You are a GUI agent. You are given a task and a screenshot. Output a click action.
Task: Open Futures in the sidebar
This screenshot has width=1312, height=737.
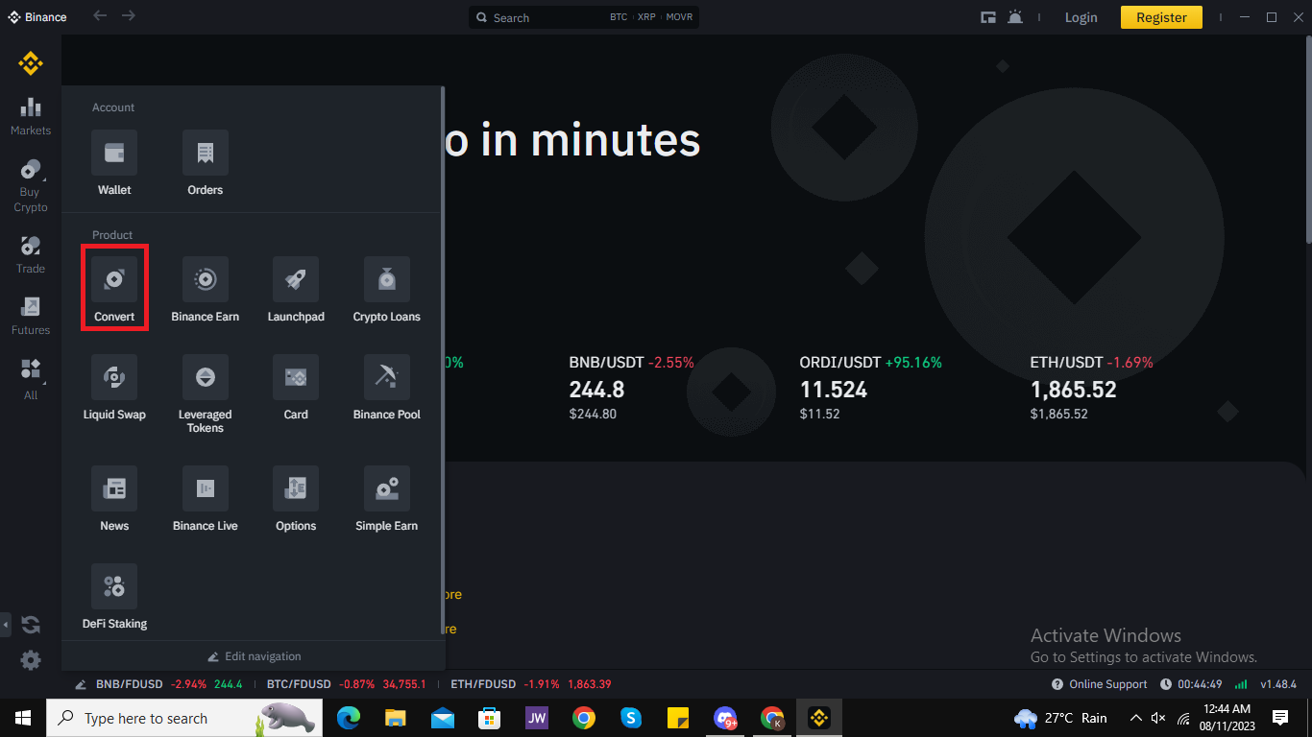point(31,316)
